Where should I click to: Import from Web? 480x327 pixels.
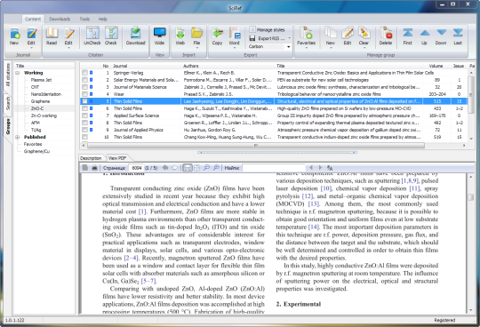tap(180, 33)
